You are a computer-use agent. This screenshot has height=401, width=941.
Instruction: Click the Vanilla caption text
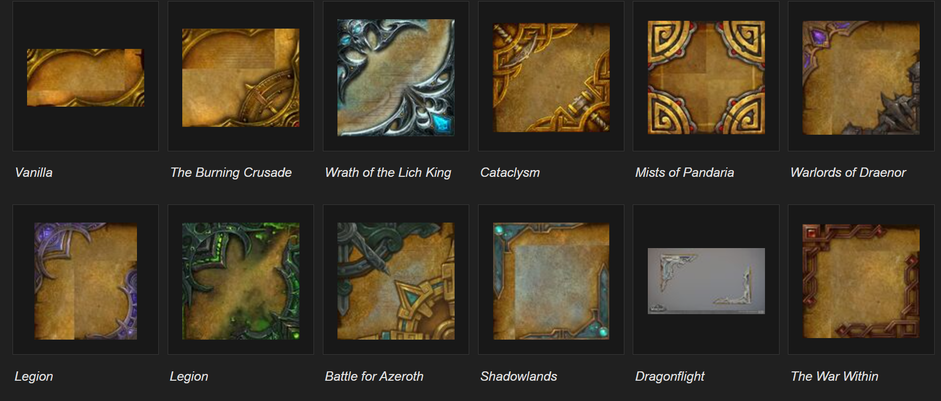pos(34,173)
